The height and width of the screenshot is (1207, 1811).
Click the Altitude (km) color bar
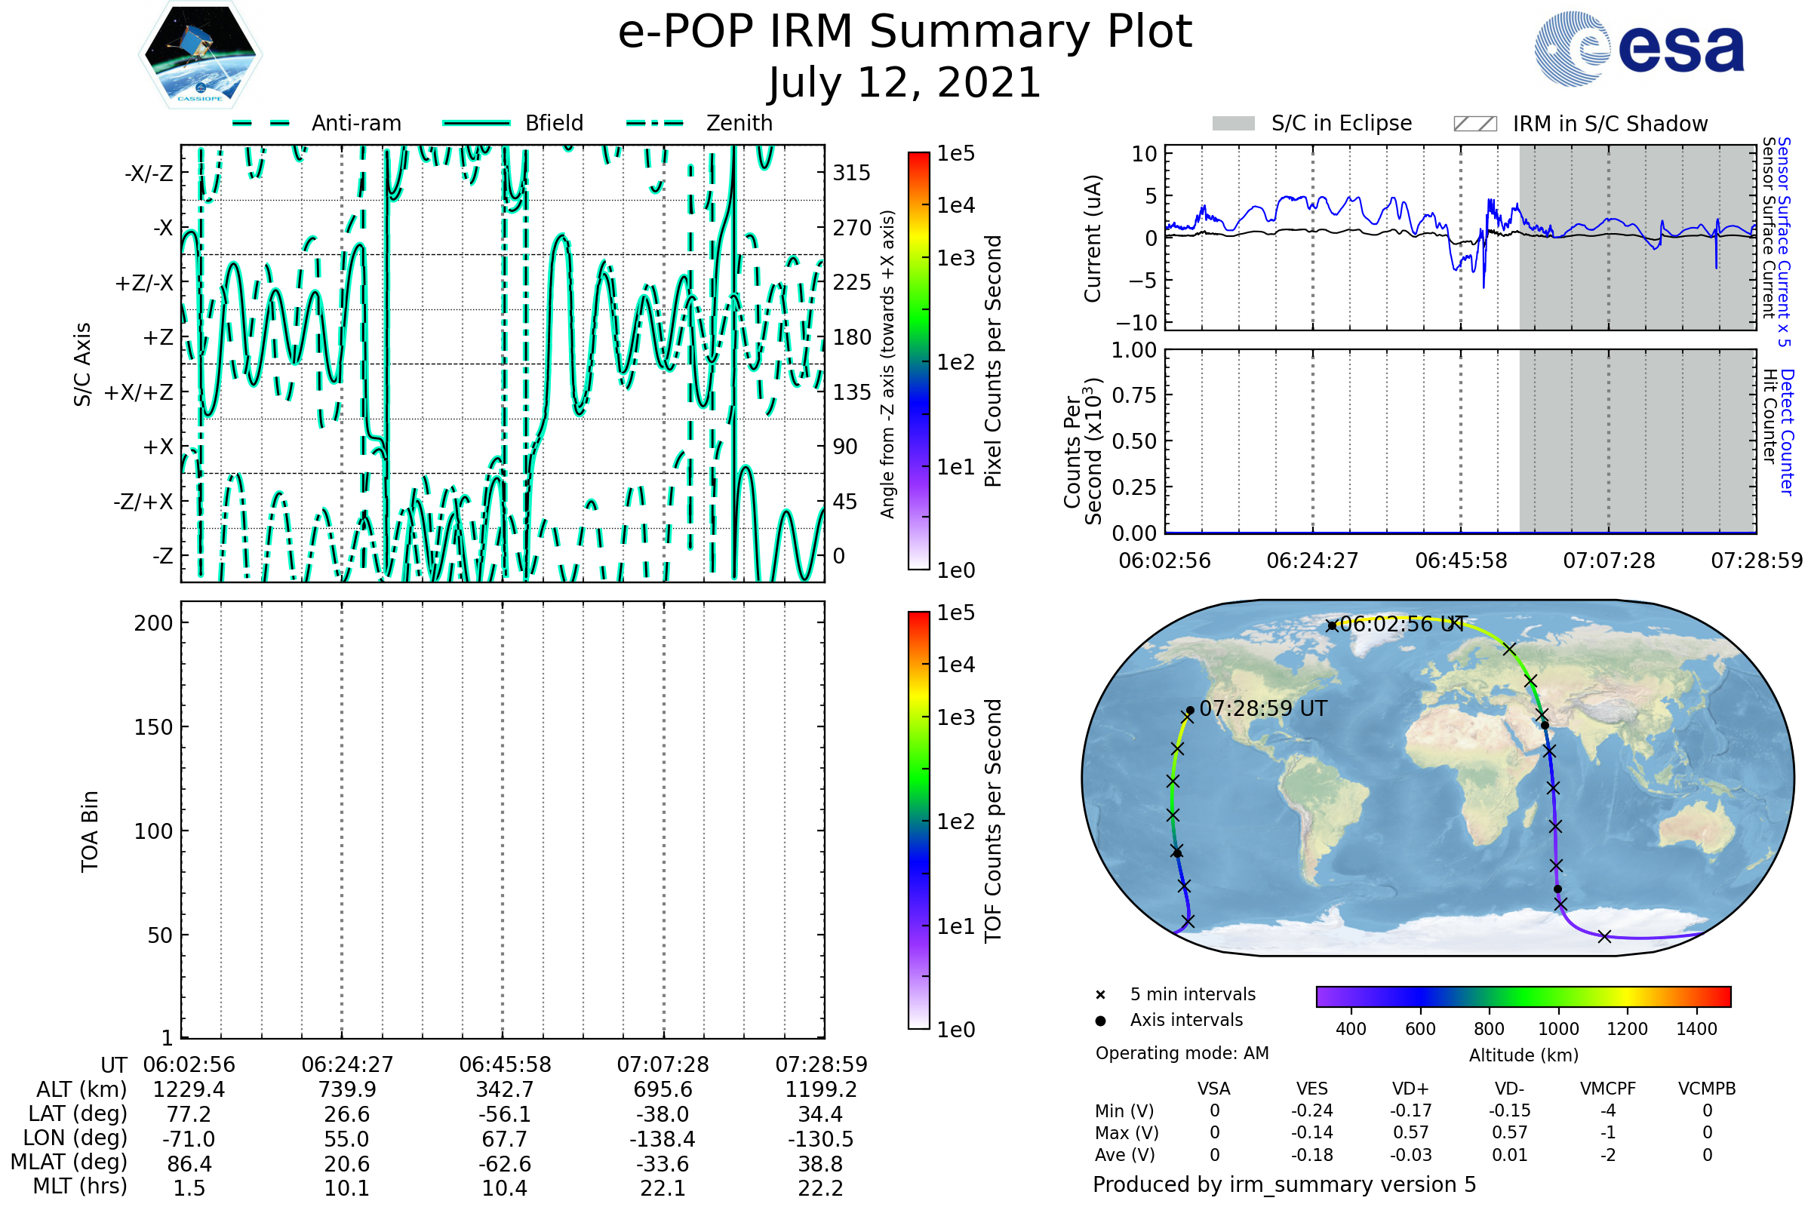(x=1523, y=996)
